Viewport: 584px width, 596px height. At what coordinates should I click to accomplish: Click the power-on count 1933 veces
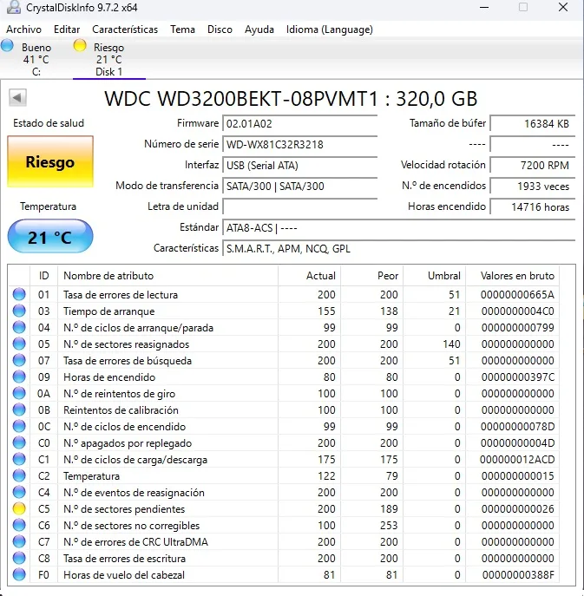coord(532,187)
